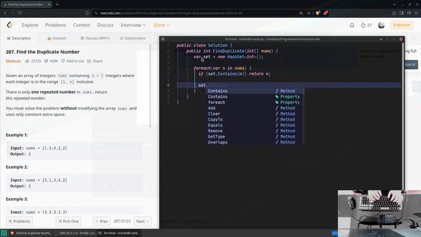The image size is (421, 237).
Task: Click the comments icon showing 4286
Action: click(x=46, y=61)
